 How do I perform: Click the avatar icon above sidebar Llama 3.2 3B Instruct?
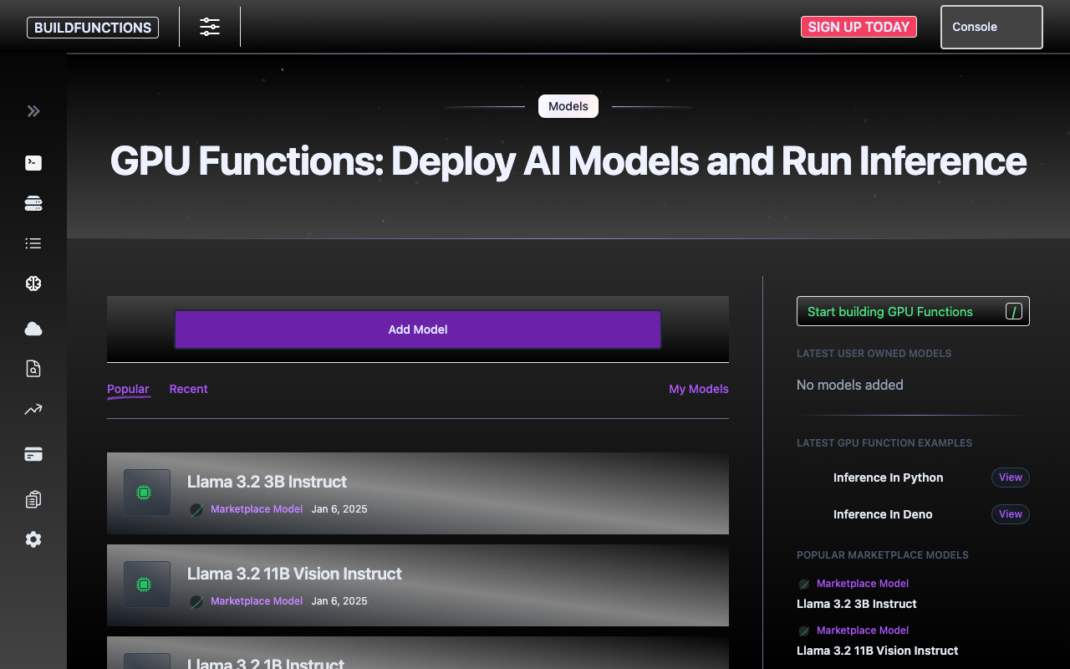803,585
